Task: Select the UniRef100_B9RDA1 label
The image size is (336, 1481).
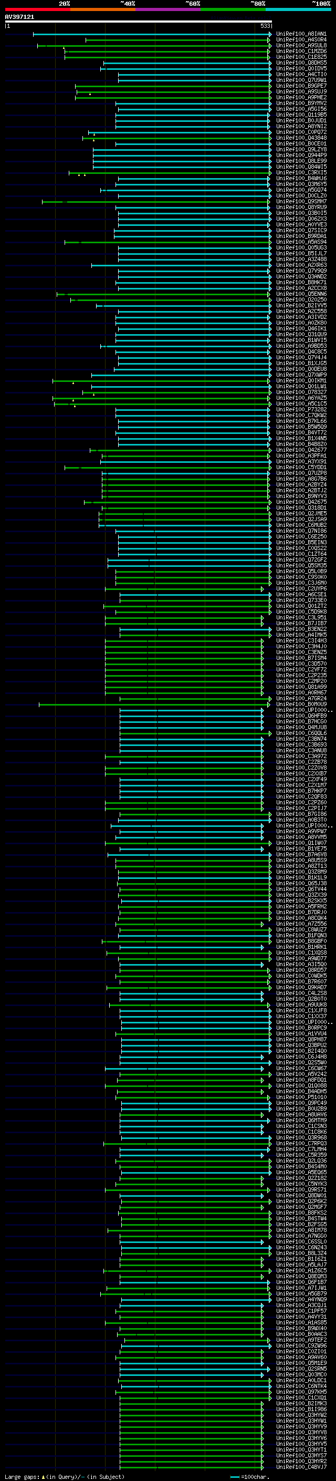Action: coord(301,236)
